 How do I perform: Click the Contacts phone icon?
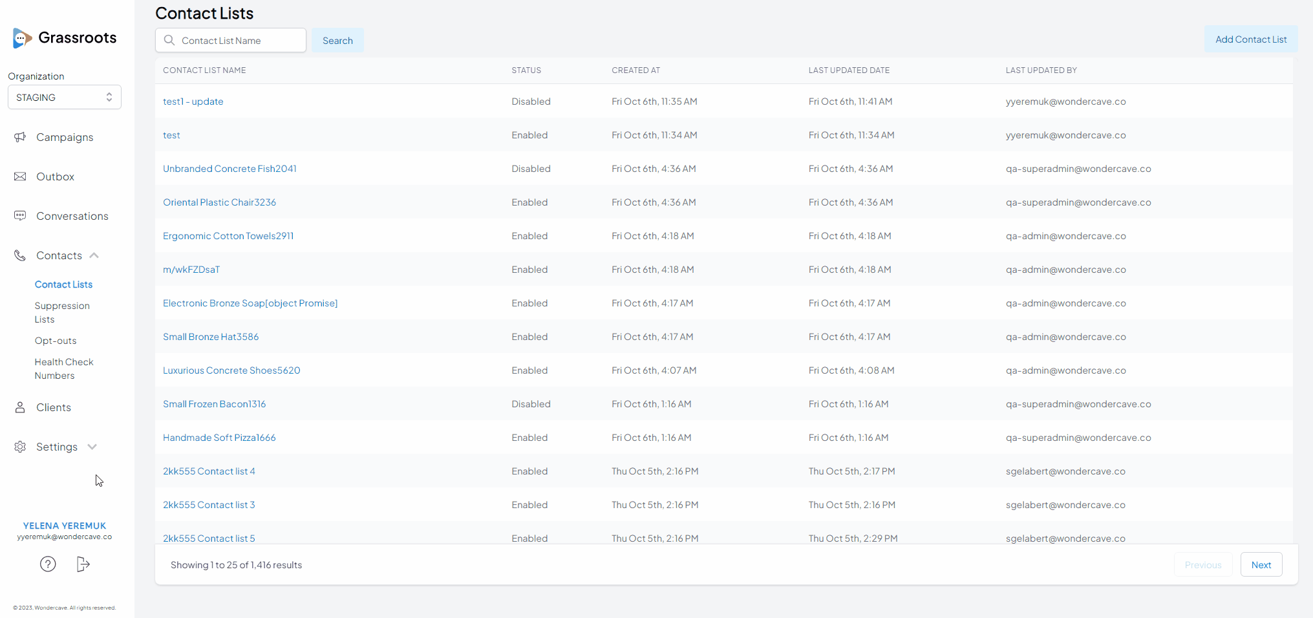coord(20,255)
